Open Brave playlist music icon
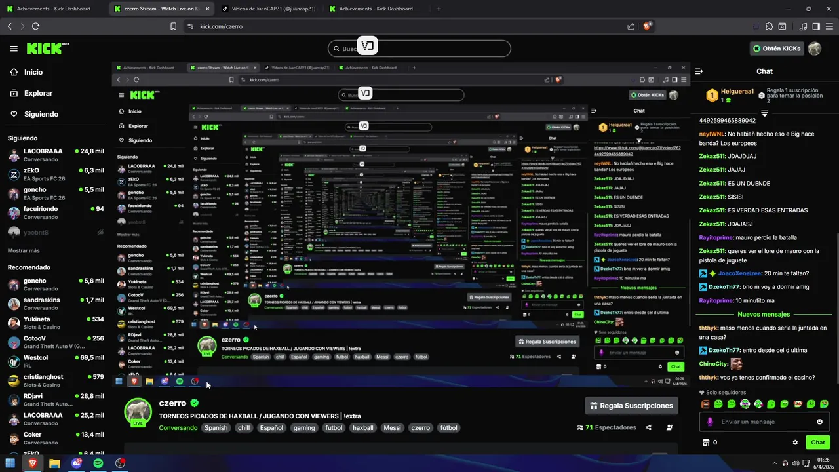 pos(804,26)
